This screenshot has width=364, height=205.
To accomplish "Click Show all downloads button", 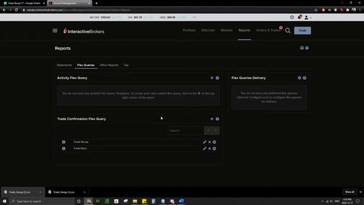I will 350,192.
